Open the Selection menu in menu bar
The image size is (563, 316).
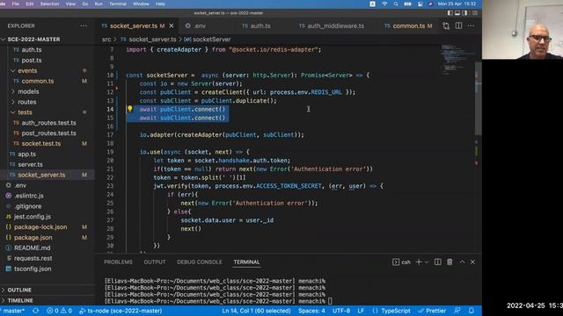pos(49,4)
